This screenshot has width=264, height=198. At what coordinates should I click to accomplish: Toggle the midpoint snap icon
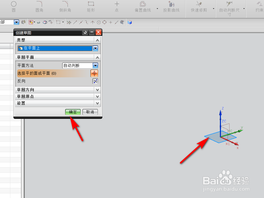click(x=81, y=22)
